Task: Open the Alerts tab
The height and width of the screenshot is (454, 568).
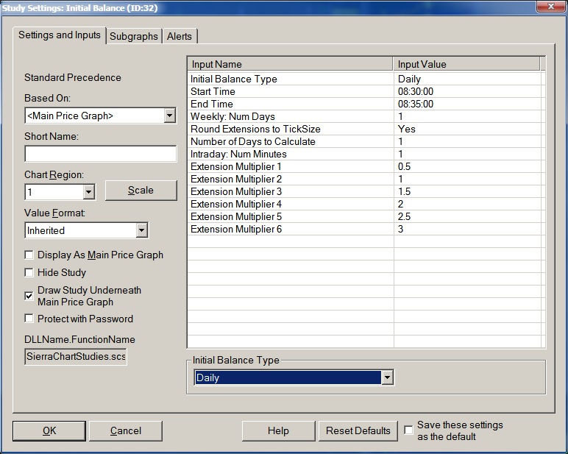Action: click(x=180, y=36)
